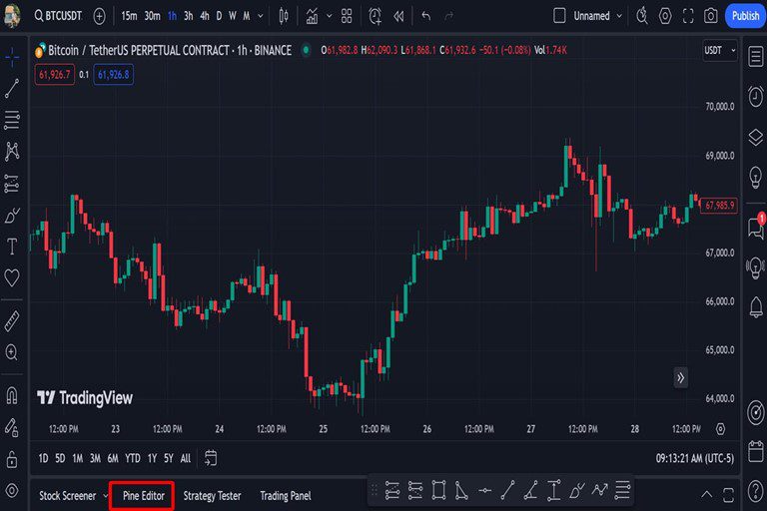Open the layout setup square icon

click(x=559, y=16)
